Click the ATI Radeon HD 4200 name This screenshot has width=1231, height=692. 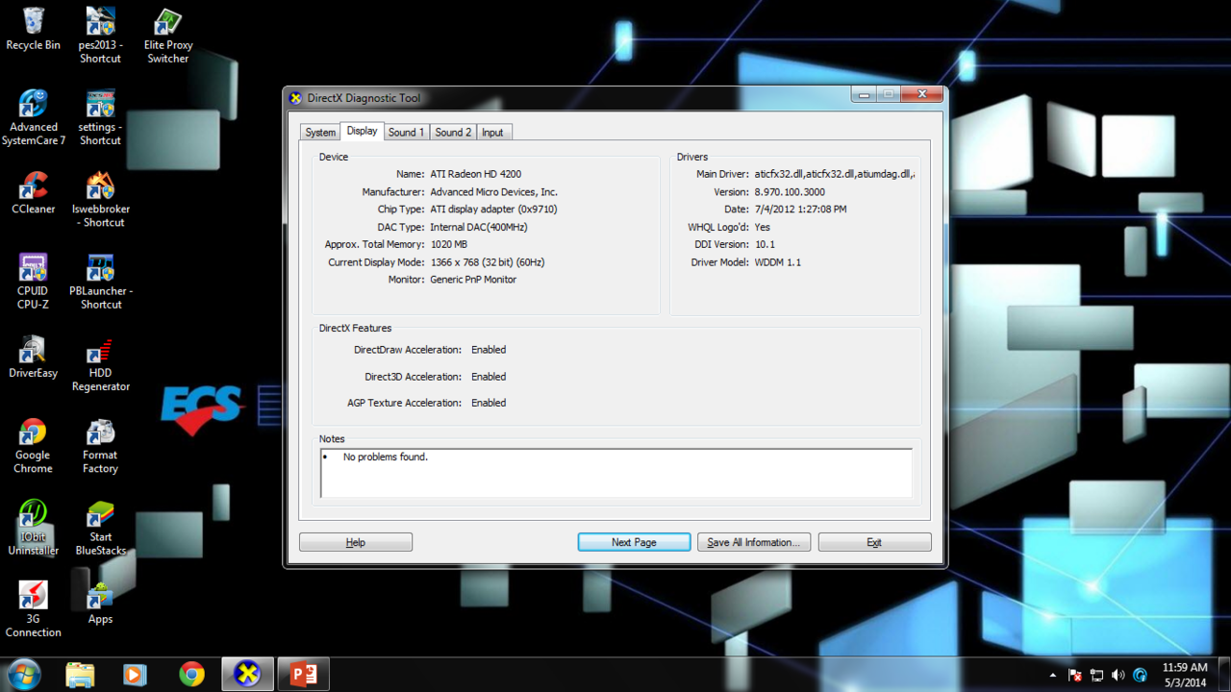click(x=476, y=174)
